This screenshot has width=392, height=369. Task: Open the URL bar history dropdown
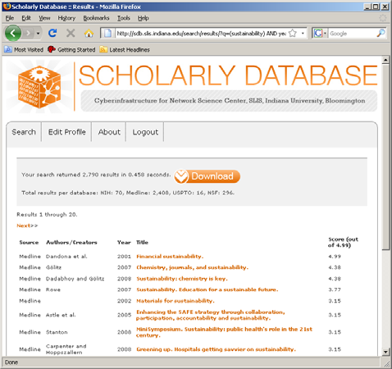pos(303,34)
